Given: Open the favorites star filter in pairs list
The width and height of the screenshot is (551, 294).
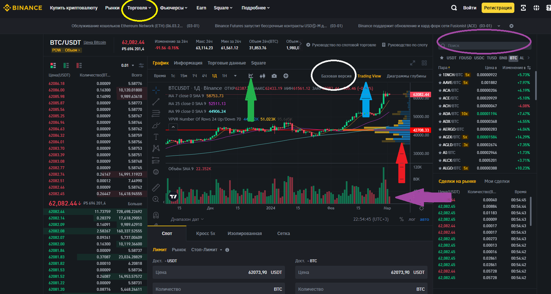Looking at the screenshot, I should coord(442,58).
